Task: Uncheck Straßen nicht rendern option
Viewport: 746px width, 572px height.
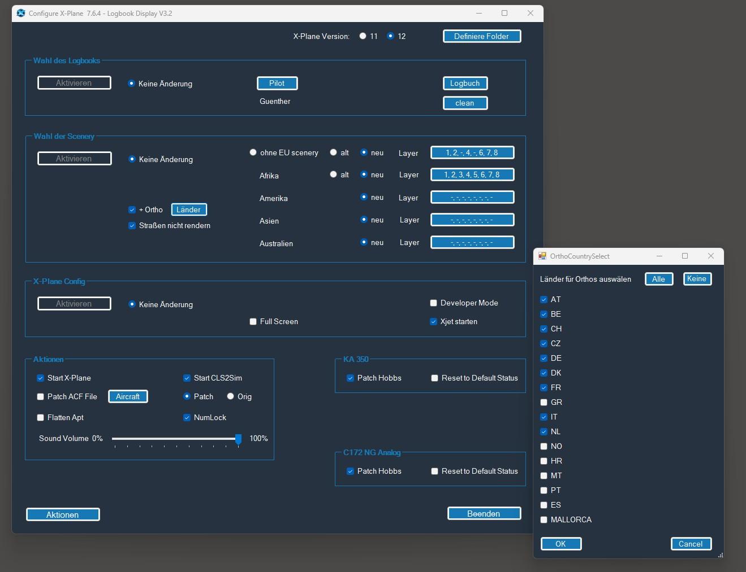Action: click(132, 225)
